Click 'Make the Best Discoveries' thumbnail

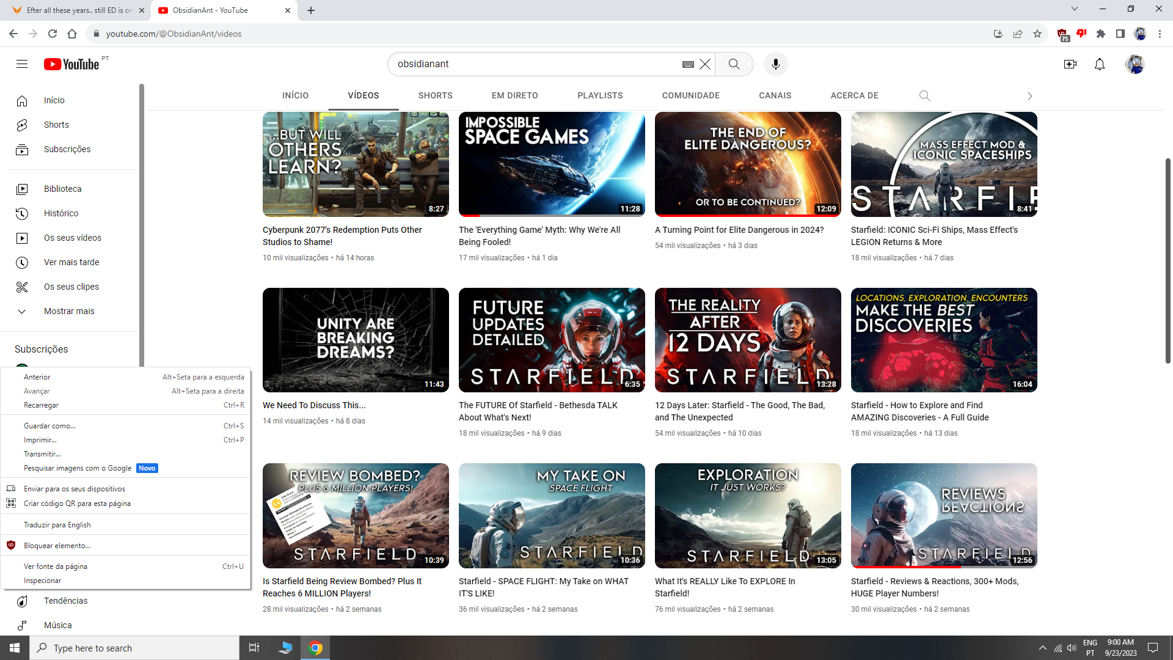click(x=944, y=340)
